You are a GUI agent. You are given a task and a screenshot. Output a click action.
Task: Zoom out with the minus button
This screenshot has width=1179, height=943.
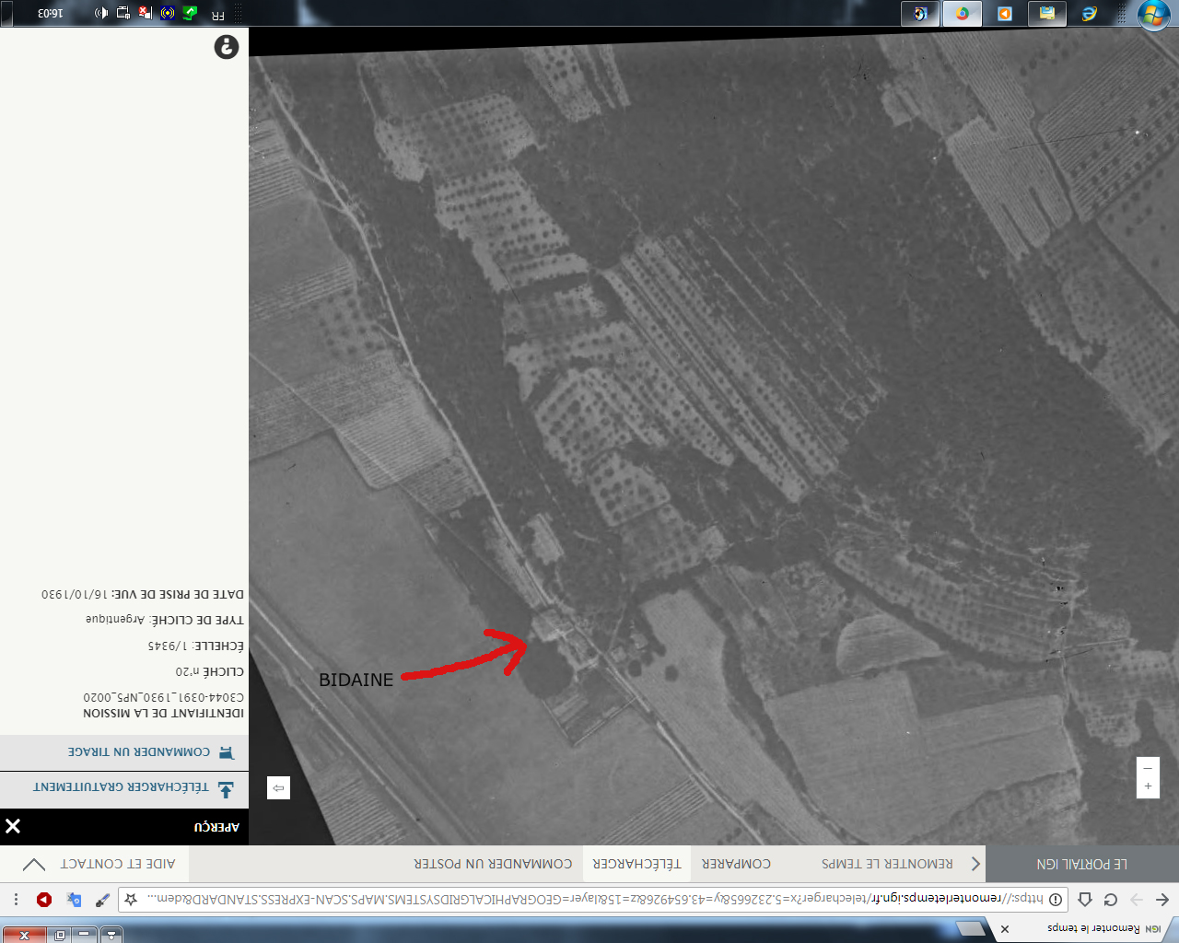coord(1148,767)
